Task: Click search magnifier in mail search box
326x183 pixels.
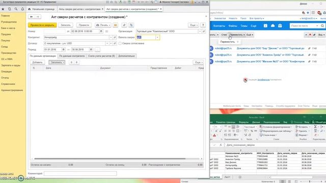Action: (322, 26)
